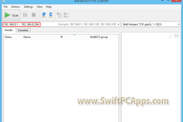Sort by the Name column header
This screenshot has height=122, width=183.
(x=41, y=37)
